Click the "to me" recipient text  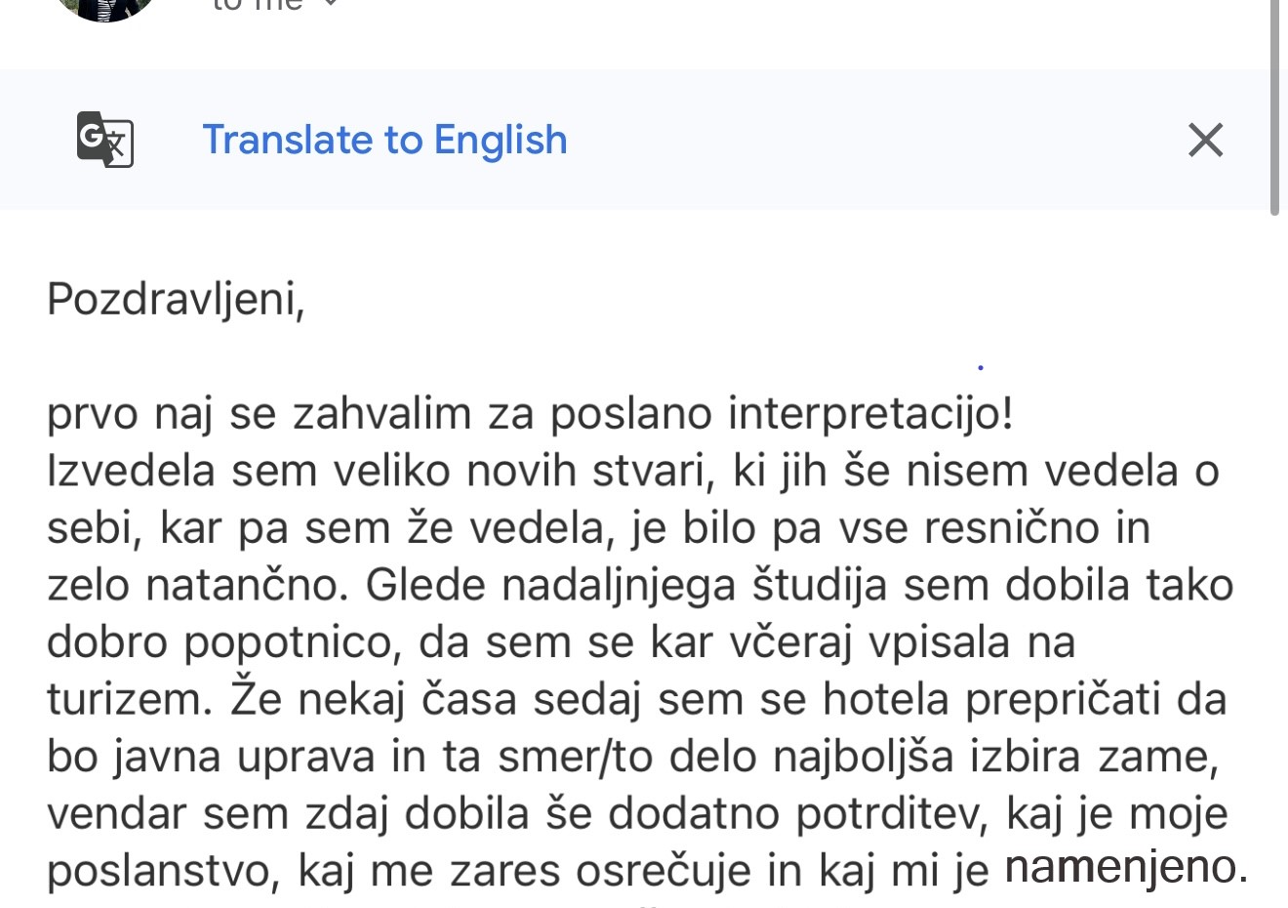point(258,6)
